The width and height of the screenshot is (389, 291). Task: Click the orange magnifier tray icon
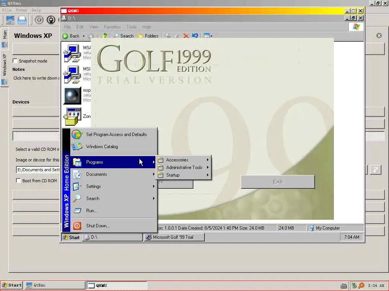coord(361,286)
